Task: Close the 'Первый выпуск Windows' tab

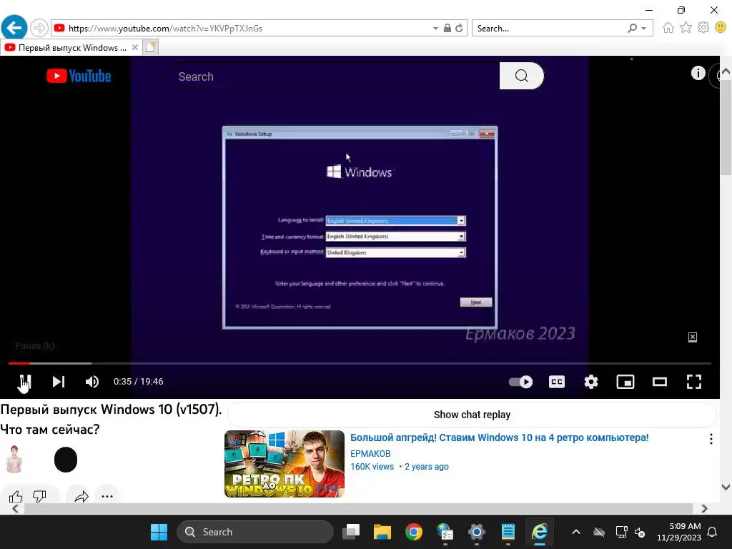Action: 135,47
